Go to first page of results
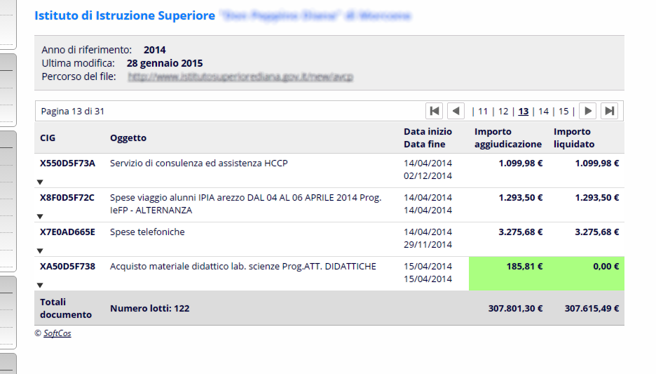Image resolution: width=656 pixels, height=374 pixels. click(x=435, y=111)
